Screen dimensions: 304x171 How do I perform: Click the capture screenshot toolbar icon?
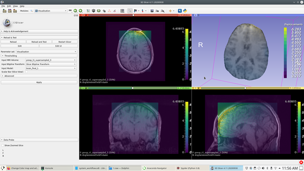(152, 11)
